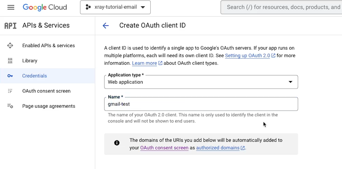Click the Application type dropdown arrow
Screen dimensions: 342x169
[290, 82]
